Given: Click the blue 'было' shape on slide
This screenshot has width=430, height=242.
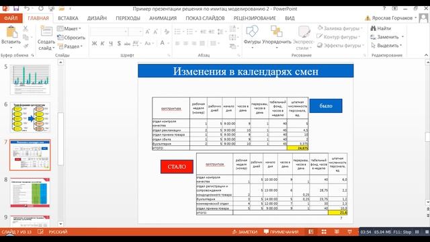Looking at the screenshot, I should 326,106.
